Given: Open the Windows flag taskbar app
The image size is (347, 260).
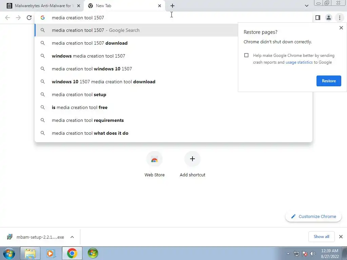Looking at the screenshot, I should click(93, 253).
